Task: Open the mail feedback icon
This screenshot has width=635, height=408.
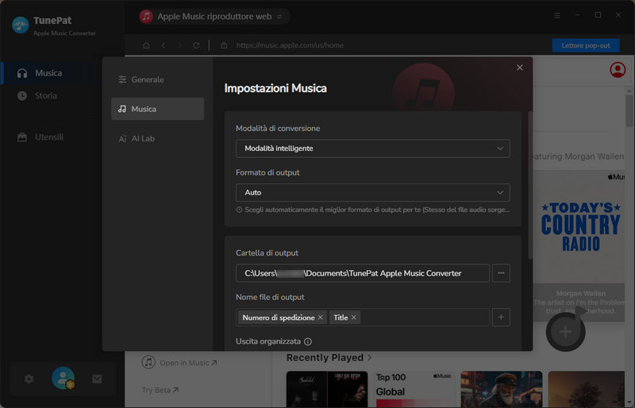Action: click(x=97, y=379)
